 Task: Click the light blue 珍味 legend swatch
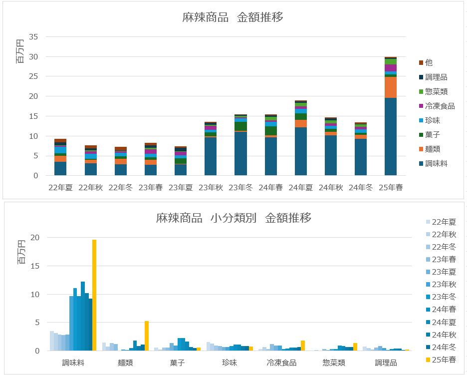(421, 120)
